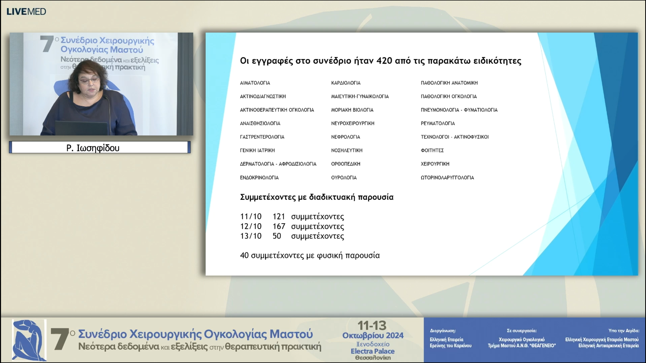Image resolution: width=646 pixels, height=363 pixels.
Task: Select ΝΟΣΗΛΕΥΤΙΚΗ entry
Action: tap(347, 150)
